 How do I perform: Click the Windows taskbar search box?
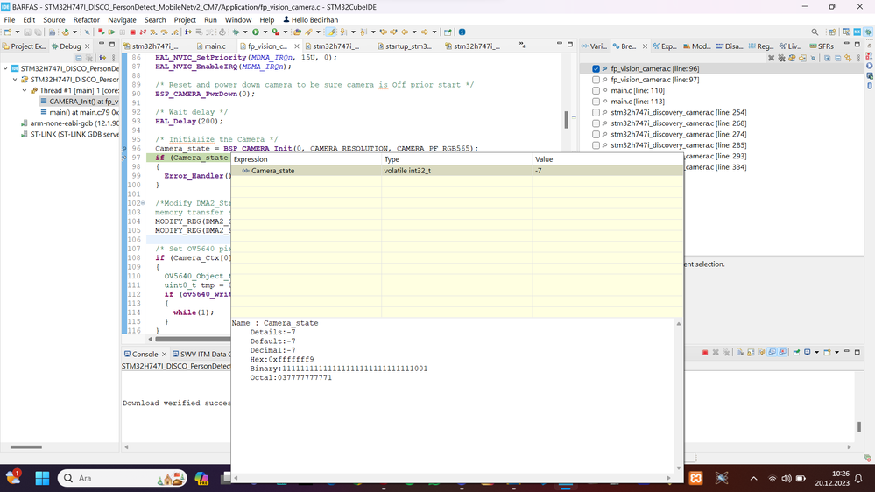[105, 478]
